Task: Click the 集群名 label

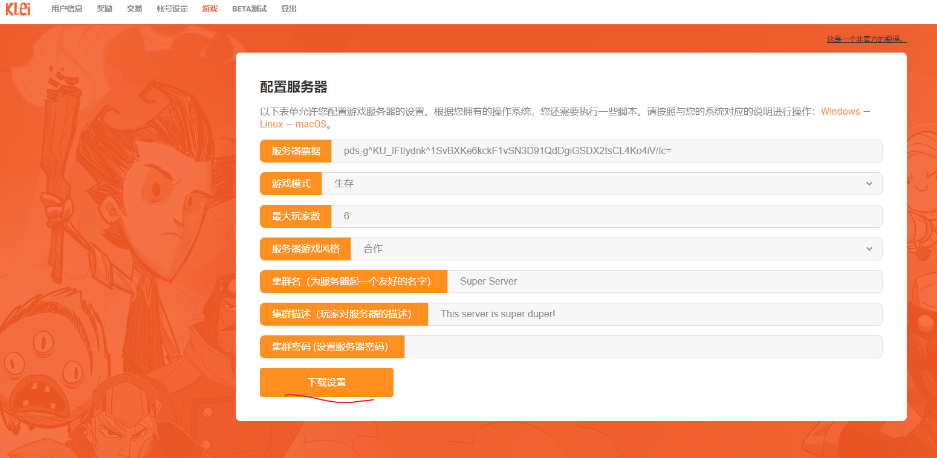Action: pyautogui.click(x=354, y=282)
